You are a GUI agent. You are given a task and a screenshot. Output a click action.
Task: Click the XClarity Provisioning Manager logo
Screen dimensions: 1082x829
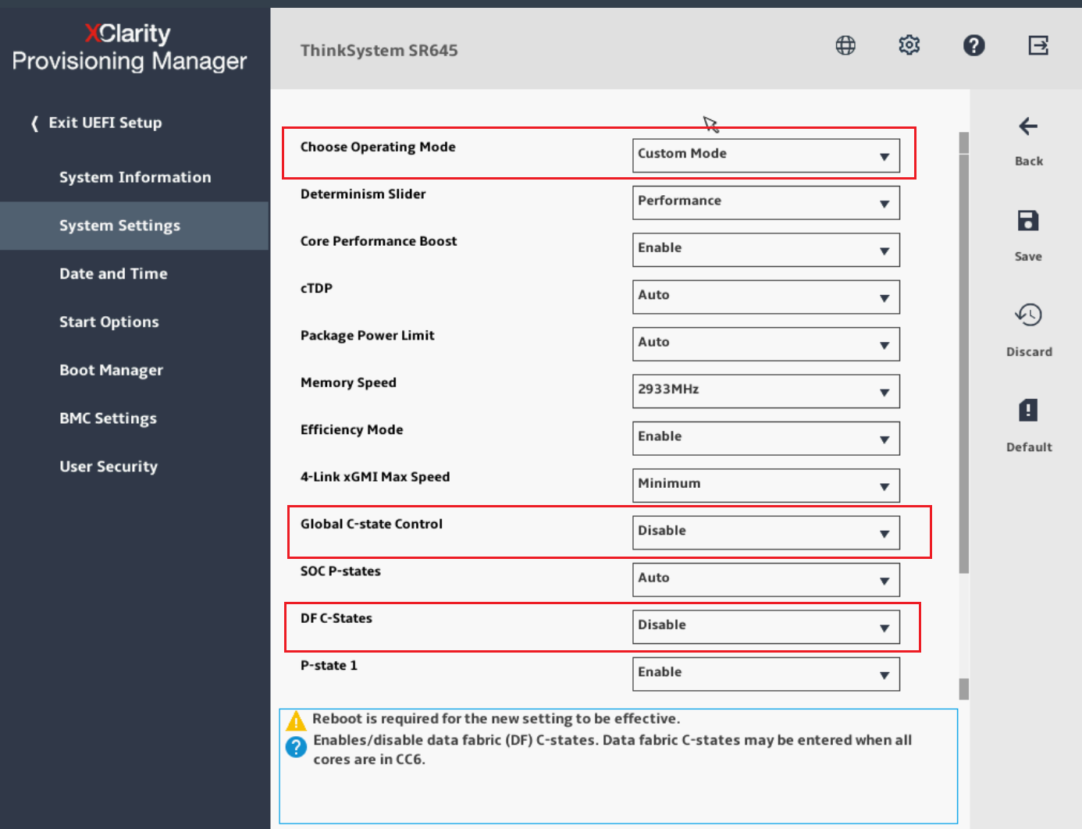pyautogui.click(x=130, y=47)
